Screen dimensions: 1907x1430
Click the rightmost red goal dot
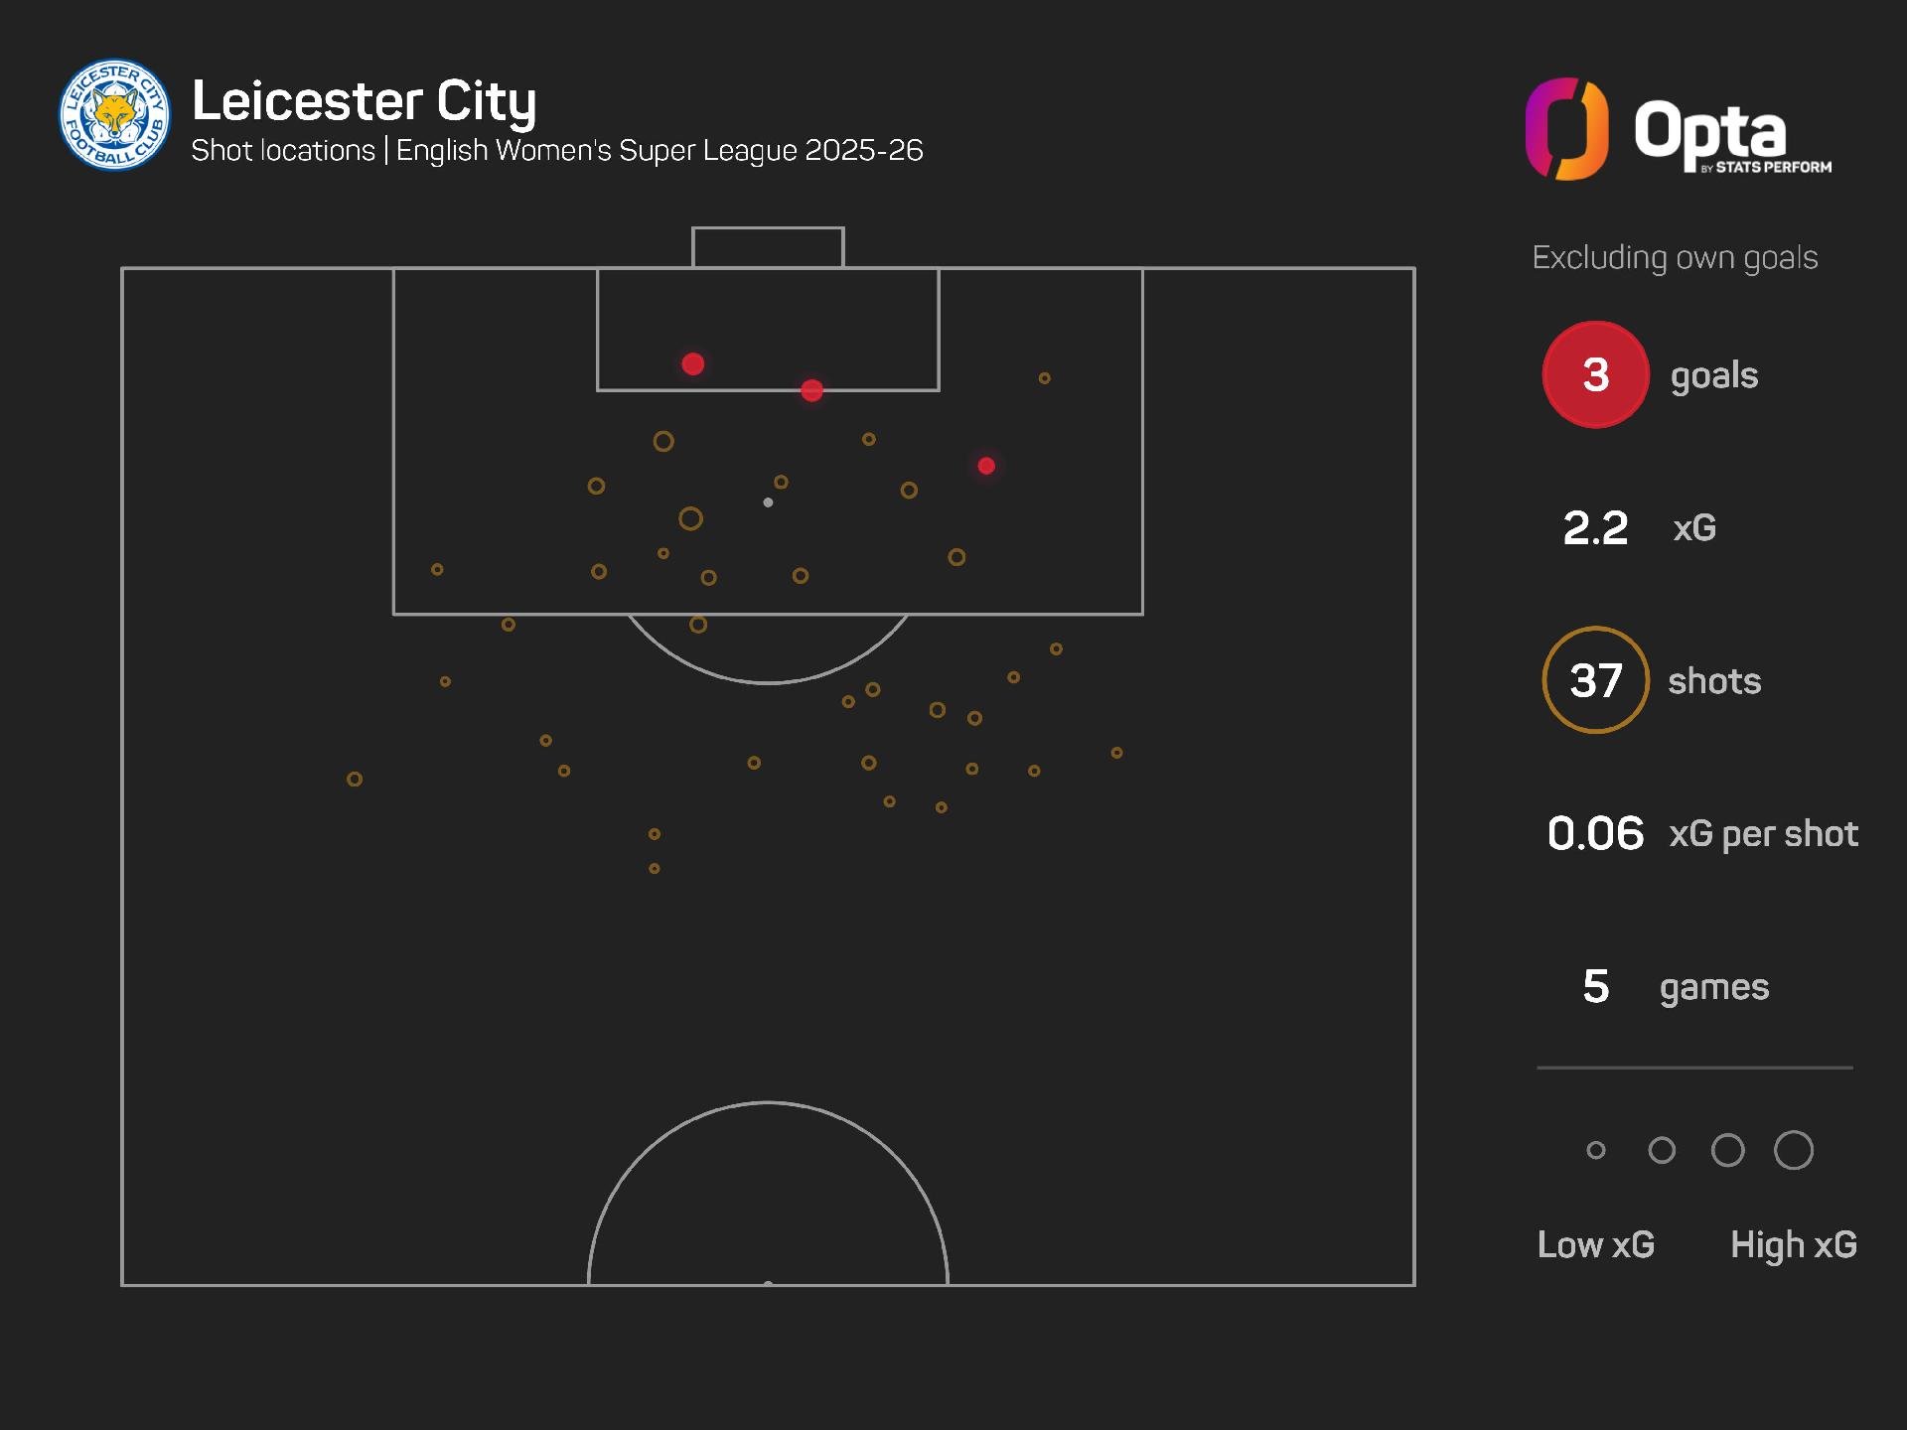986,466
